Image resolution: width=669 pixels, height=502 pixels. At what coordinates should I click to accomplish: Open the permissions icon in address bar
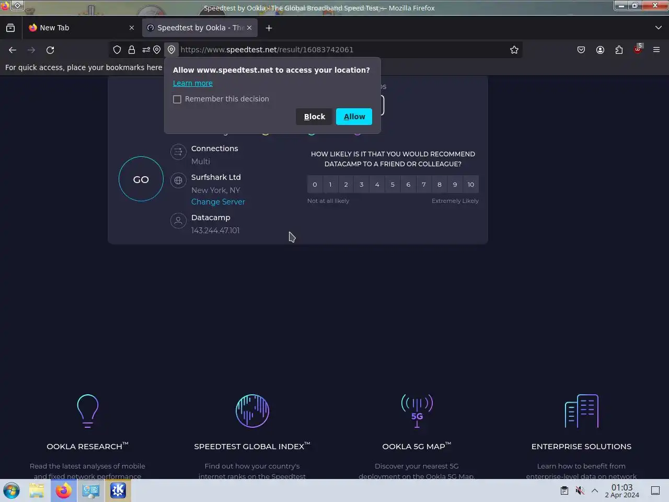pyautogui.click(x=146, y=50)
